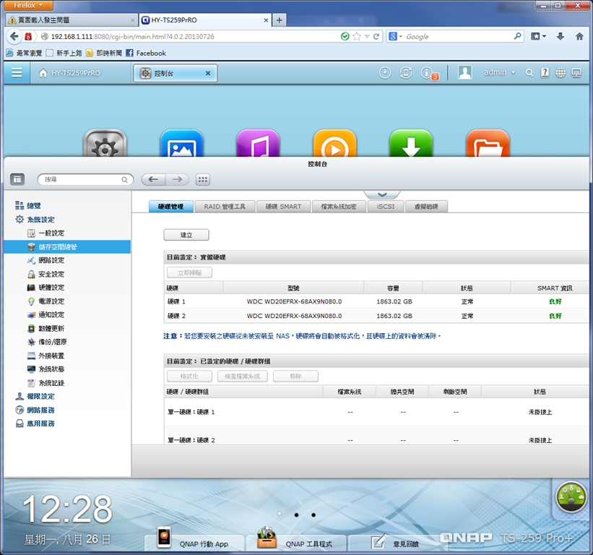Viewport: 593px width, 555px height.
Task: Click the language globe icon
Action: click(x=560, y=73)
